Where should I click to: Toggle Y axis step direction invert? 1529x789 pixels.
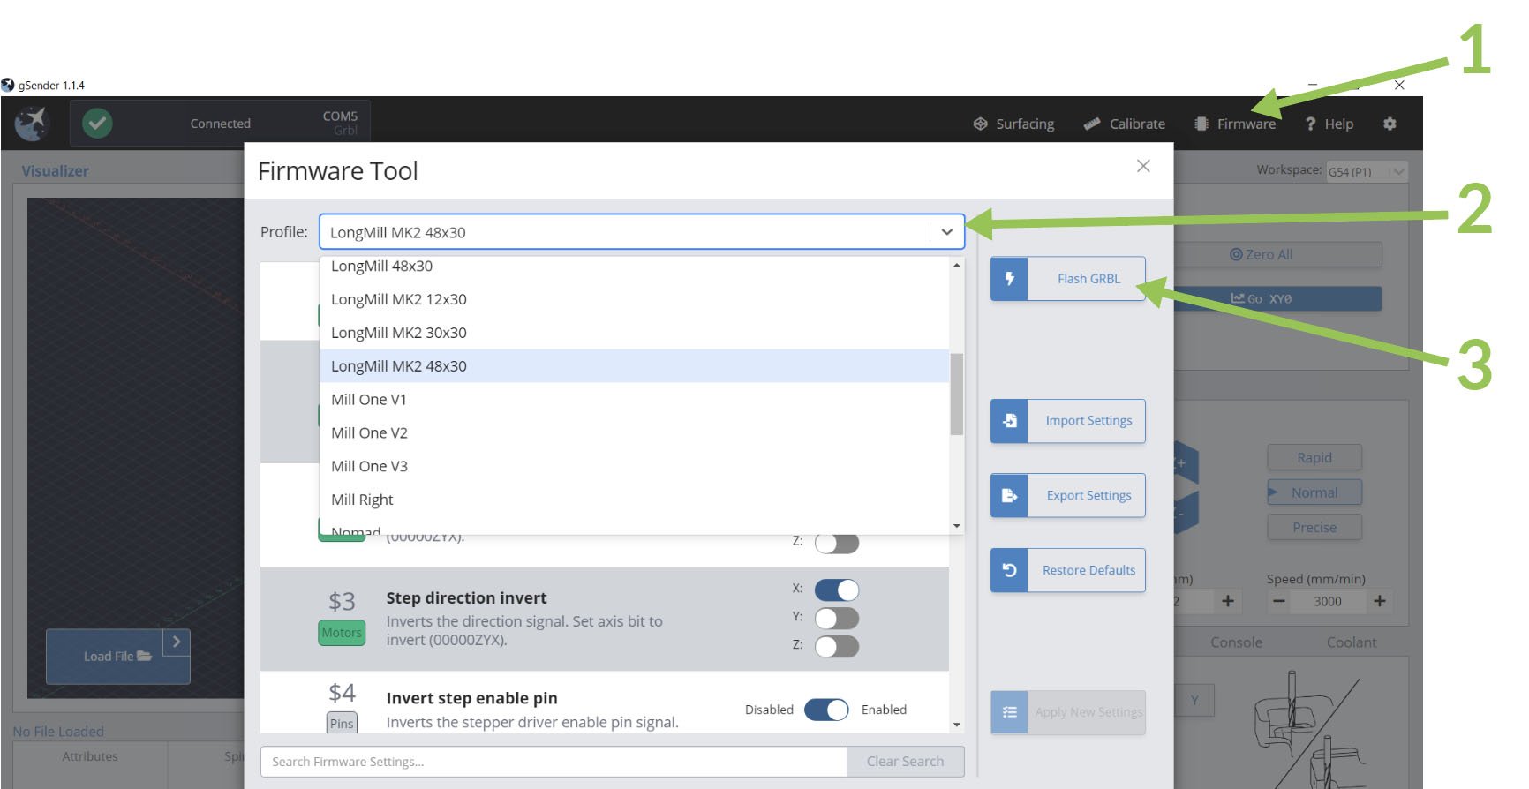pos(836,618)
